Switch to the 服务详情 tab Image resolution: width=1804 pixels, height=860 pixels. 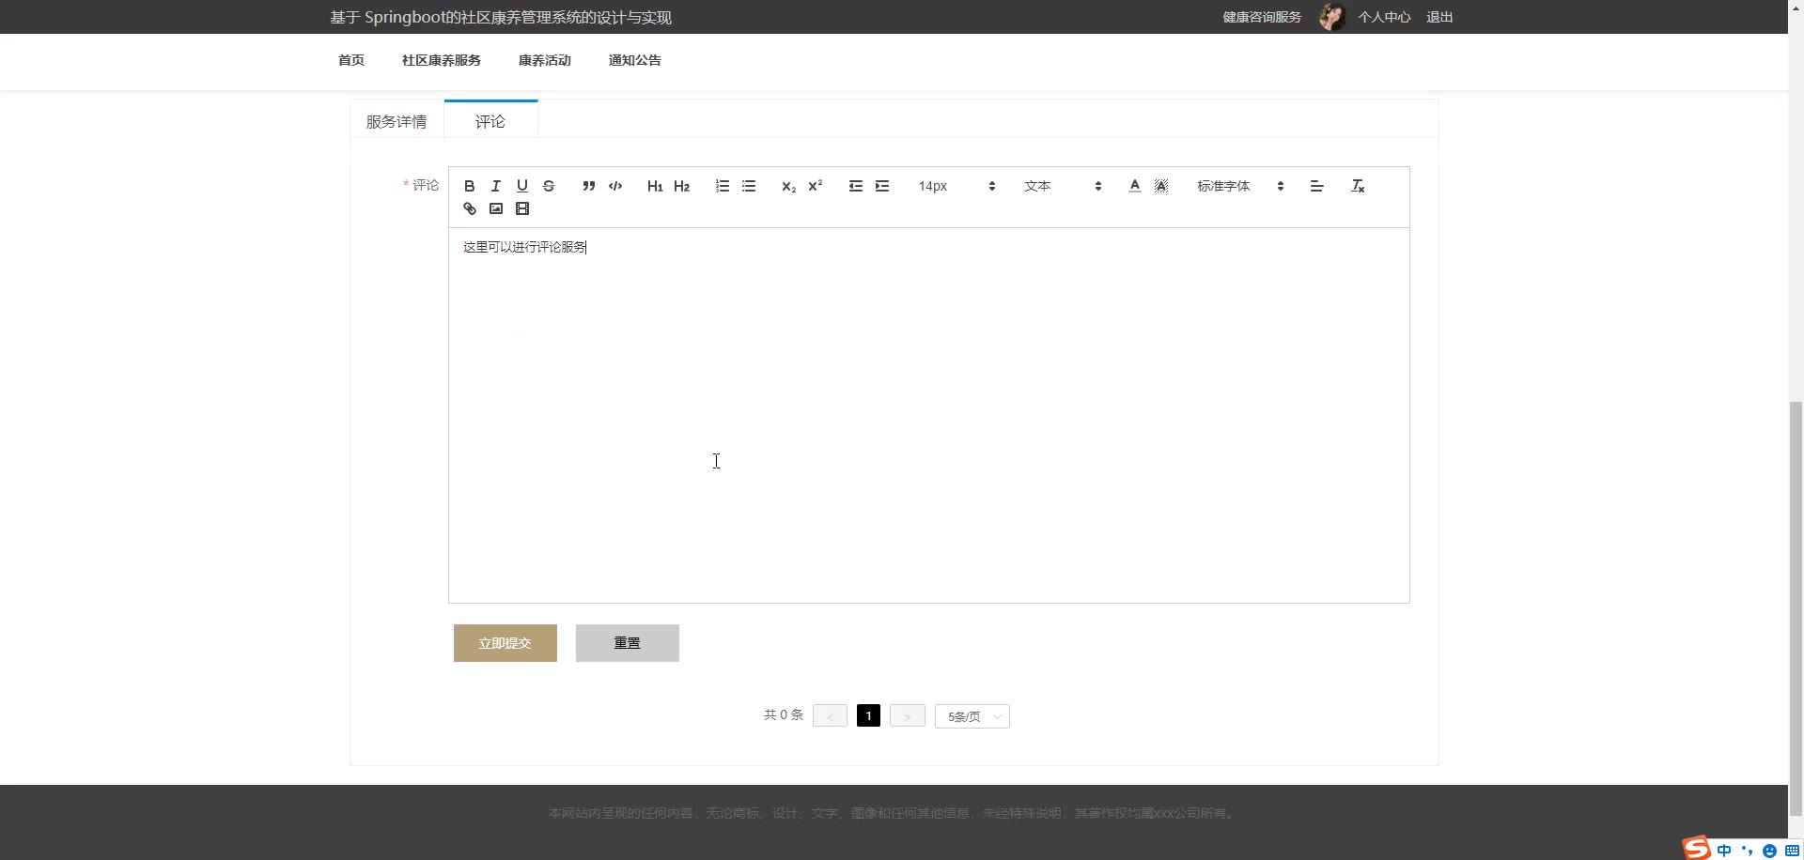[397, 121]
